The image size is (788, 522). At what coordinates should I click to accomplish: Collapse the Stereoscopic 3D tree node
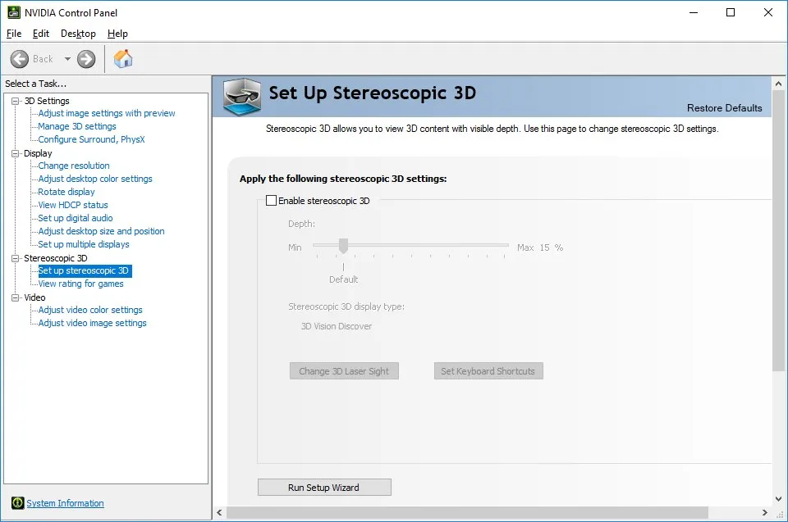[15, 258]
